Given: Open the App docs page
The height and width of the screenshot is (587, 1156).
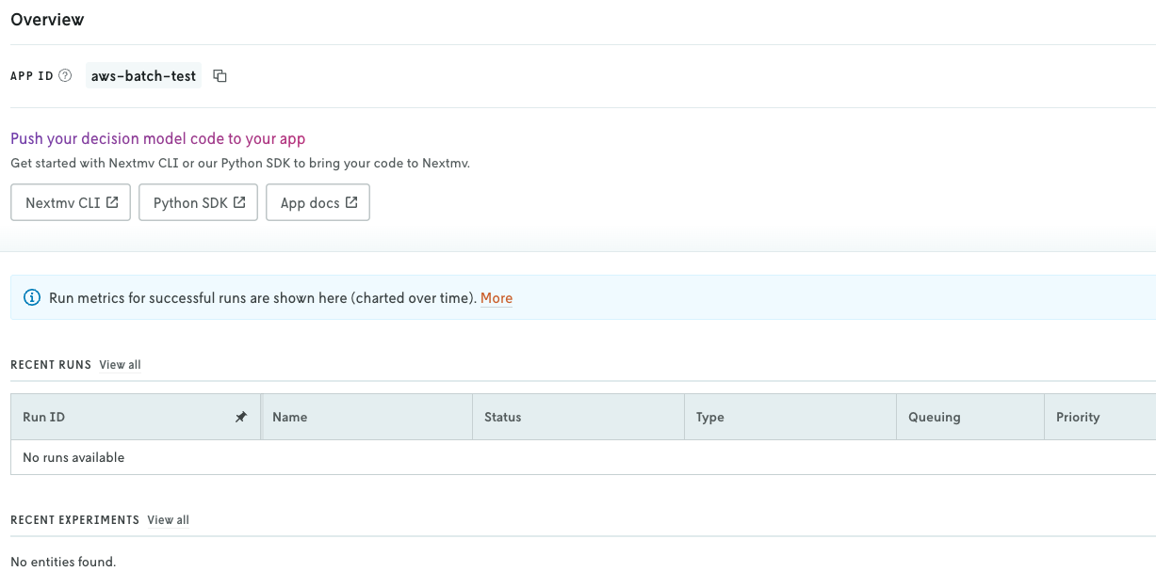Looking at the screenshot, I should click(317, 201).
